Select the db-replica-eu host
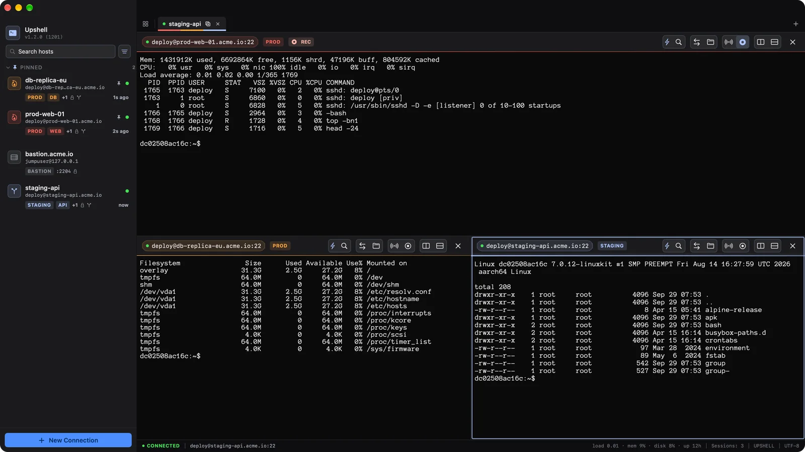The image size is (805, 452). click(x=68, y=89)
